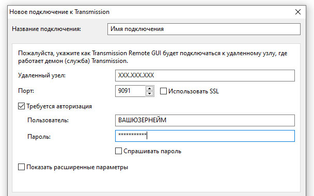314x196 pixels.
Task: Uncheck Требуется авторизация checkbox
Action: 21,106
